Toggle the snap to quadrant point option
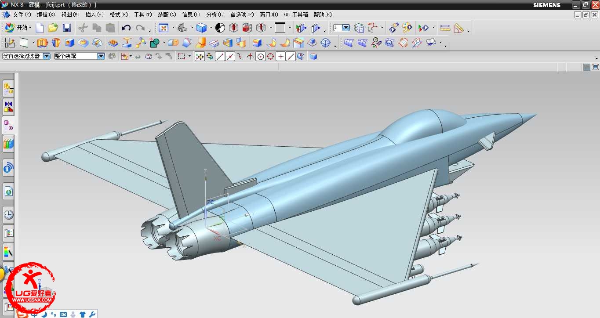The height and width of the screenshot is (318, 600). (x=270, y=57)
